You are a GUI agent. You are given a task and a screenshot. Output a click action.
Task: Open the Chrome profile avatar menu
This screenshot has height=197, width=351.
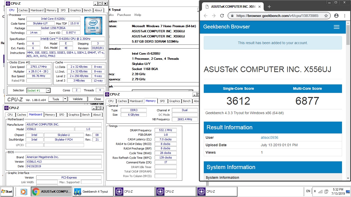336,16
